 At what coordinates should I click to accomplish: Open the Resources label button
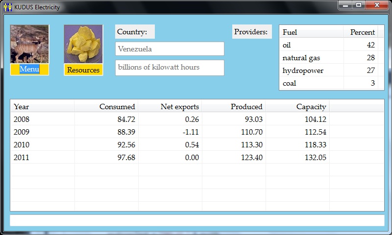(83, 70)
